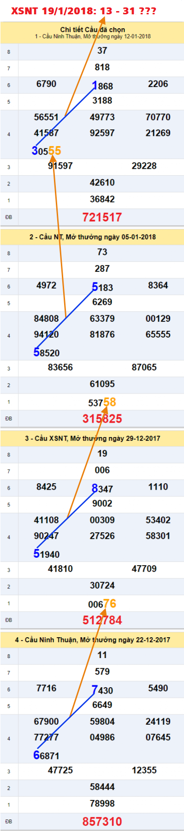Select the special prize number 315825
Screen dimensions: 184x831
[x=102, y=419]
